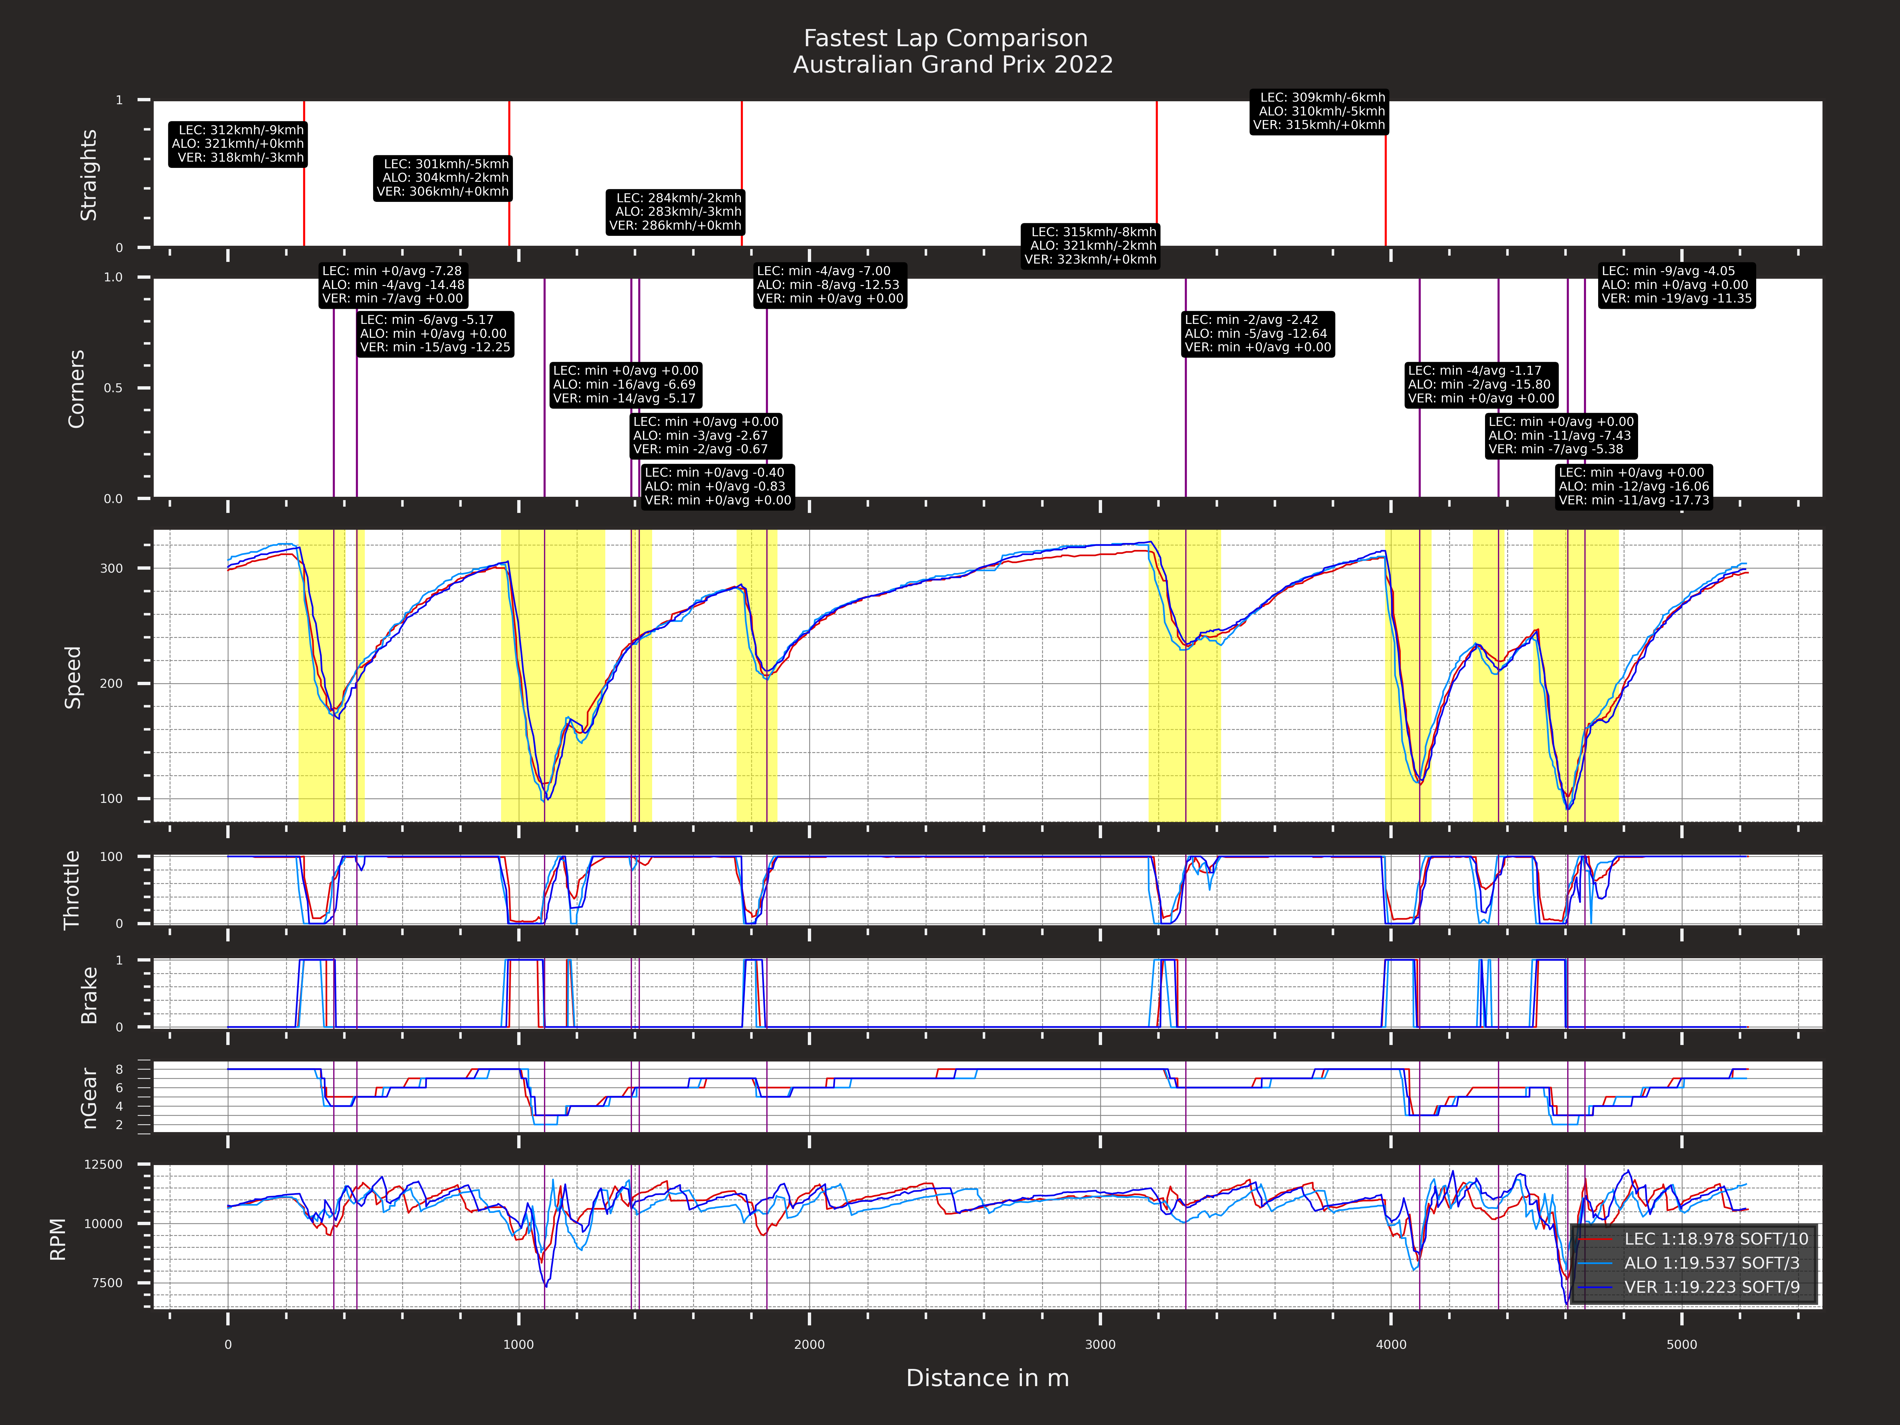Click the light-blue ALO line swatch in legend

(x=1596, y=1263)
